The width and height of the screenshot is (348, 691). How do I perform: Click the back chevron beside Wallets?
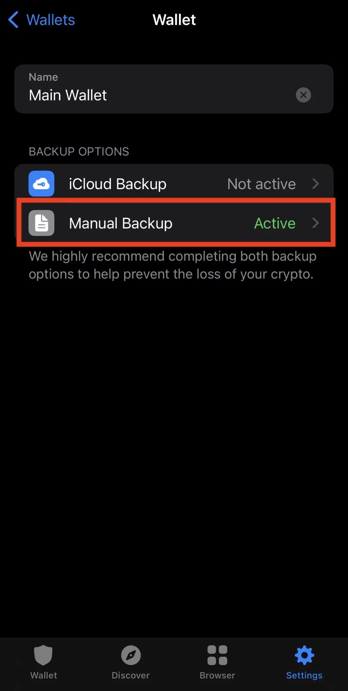coord(13,19)
